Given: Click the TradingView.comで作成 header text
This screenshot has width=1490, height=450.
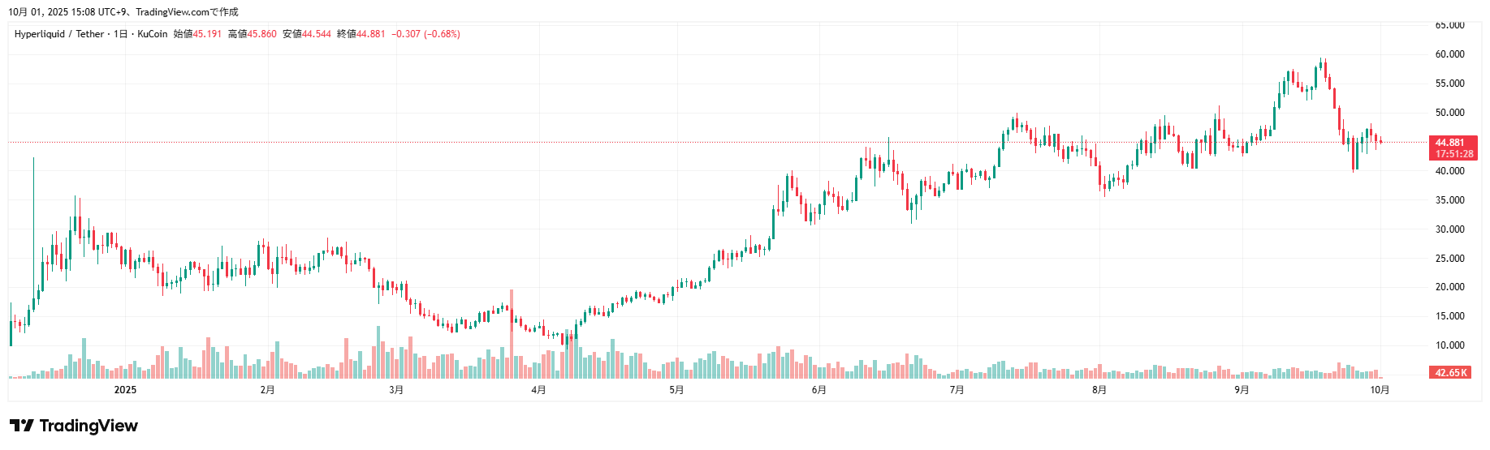Looking at the screenshot, I should (x=187, y=12).
